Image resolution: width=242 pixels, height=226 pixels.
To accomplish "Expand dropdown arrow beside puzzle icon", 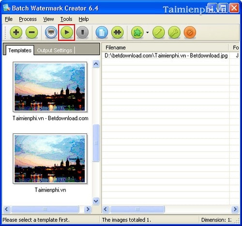I will click(148, 32).
